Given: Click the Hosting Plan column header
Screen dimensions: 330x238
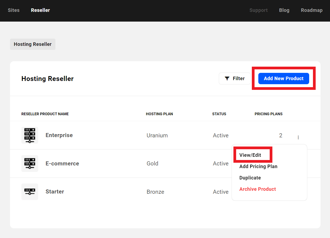Looking at the screenshot, I should [x=159, y=114].
